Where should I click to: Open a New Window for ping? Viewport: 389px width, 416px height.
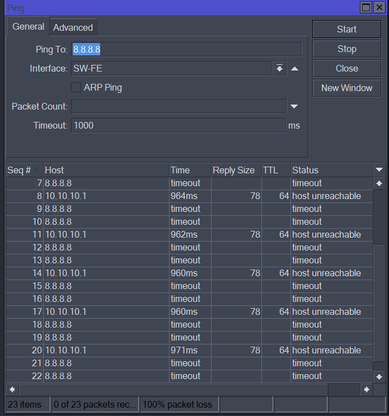(346, 88)
